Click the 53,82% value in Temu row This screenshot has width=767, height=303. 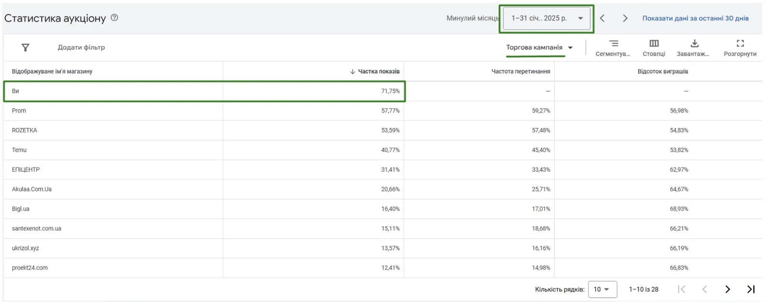(x=679, y=150)
